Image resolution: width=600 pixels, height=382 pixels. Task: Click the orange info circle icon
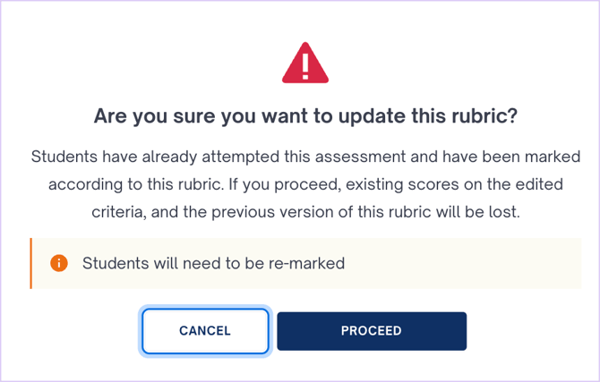click(x=59, y=263)
